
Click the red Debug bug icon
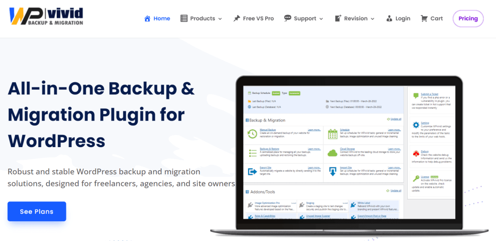click(x=416, y=154)
